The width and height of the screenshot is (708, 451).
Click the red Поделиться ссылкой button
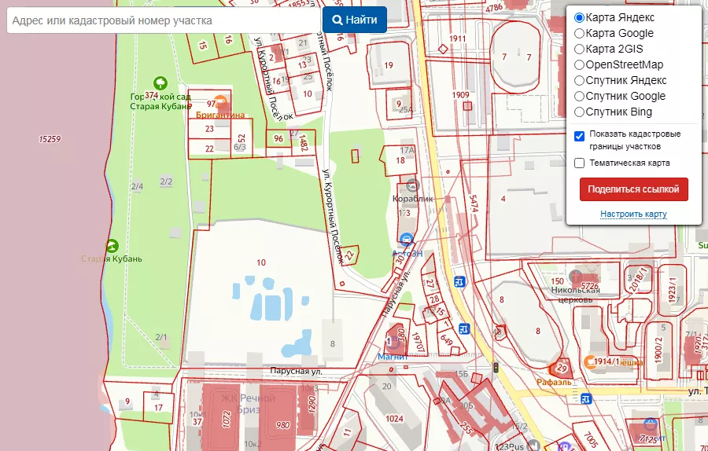pos(633,189)
